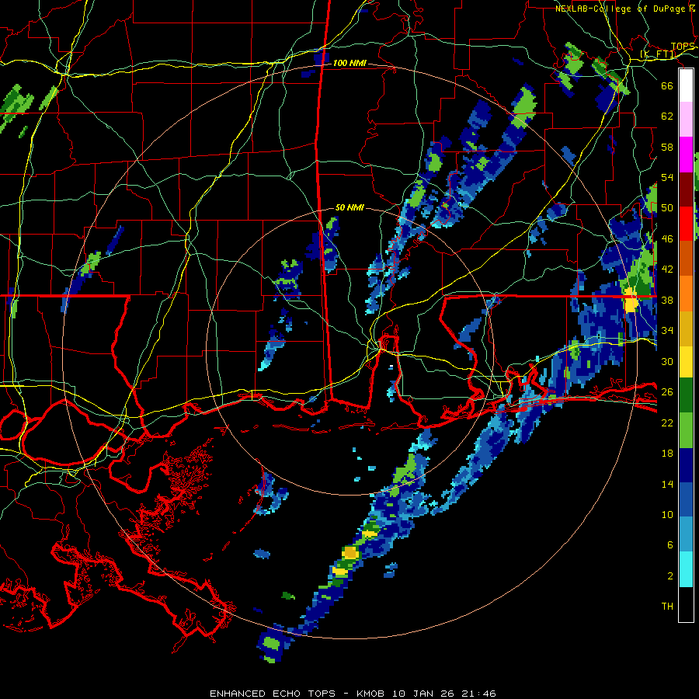Click the 'TOPS' legend title

pyautogui.click(x=683, y=47)
